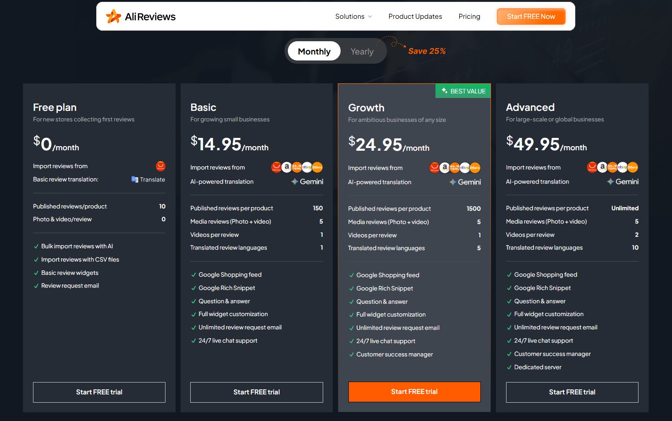Click 'Customer success manager' in Growth plan
This screenshot has width=672, height=421.
point(395,354)
